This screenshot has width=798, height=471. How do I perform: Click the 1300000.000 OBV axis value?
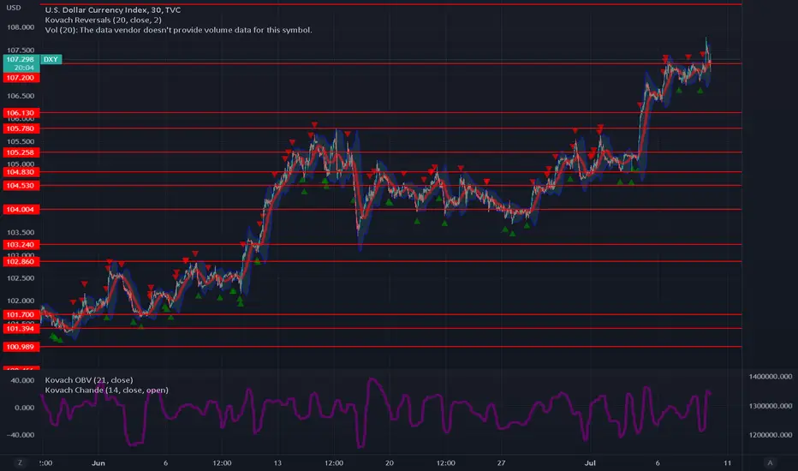771,406
